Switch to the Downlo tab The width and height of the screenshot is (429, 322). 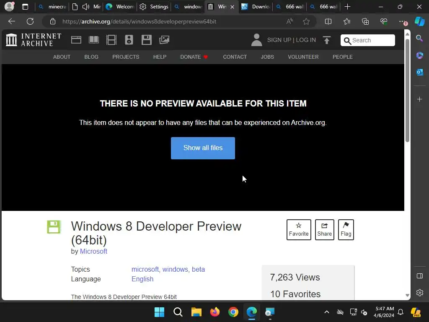coord(256,7)
